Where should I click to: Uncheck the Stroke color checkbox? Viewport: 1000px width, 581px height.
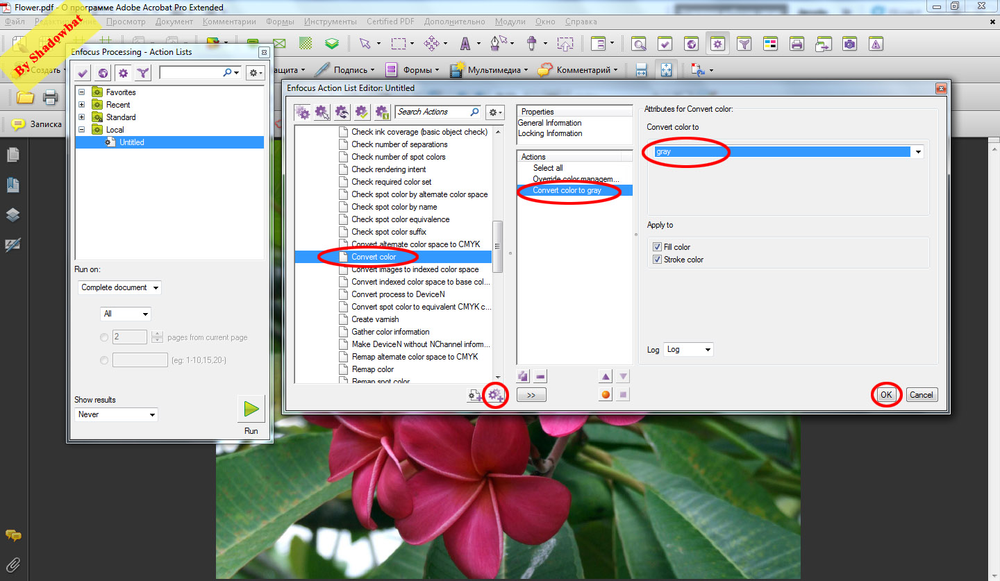(657, 260)
